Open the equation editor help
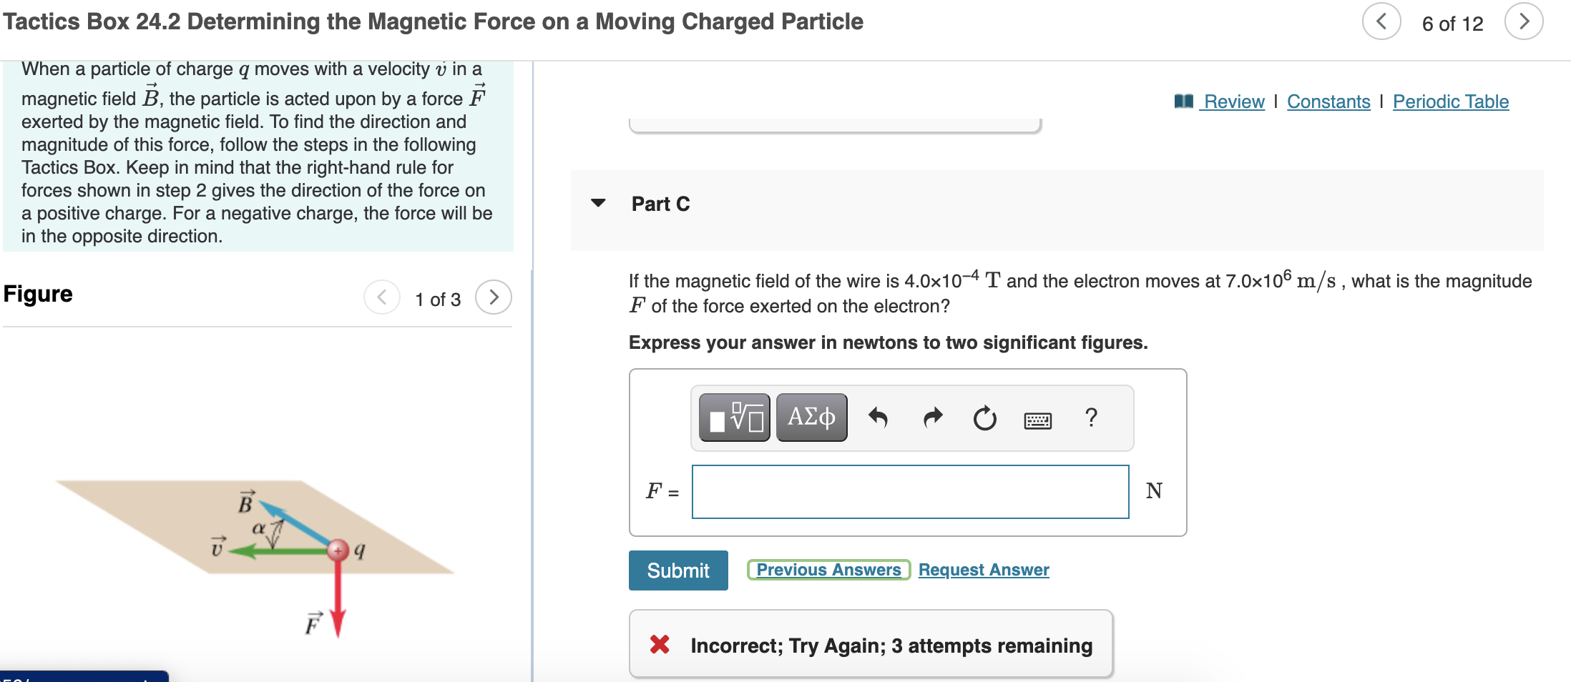This screenshot has width=1571, height=682. (x=1090, y=418)
